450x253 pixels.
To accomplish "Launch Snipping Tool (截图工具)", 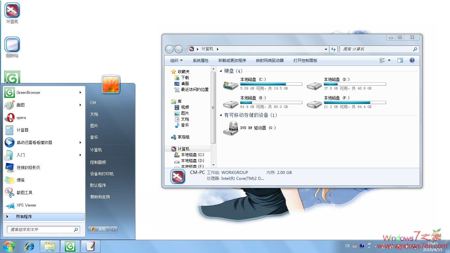I will (x=44, y=193).
